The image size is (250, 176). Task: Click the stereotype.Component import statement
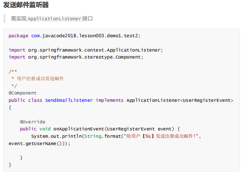[76, 57]
